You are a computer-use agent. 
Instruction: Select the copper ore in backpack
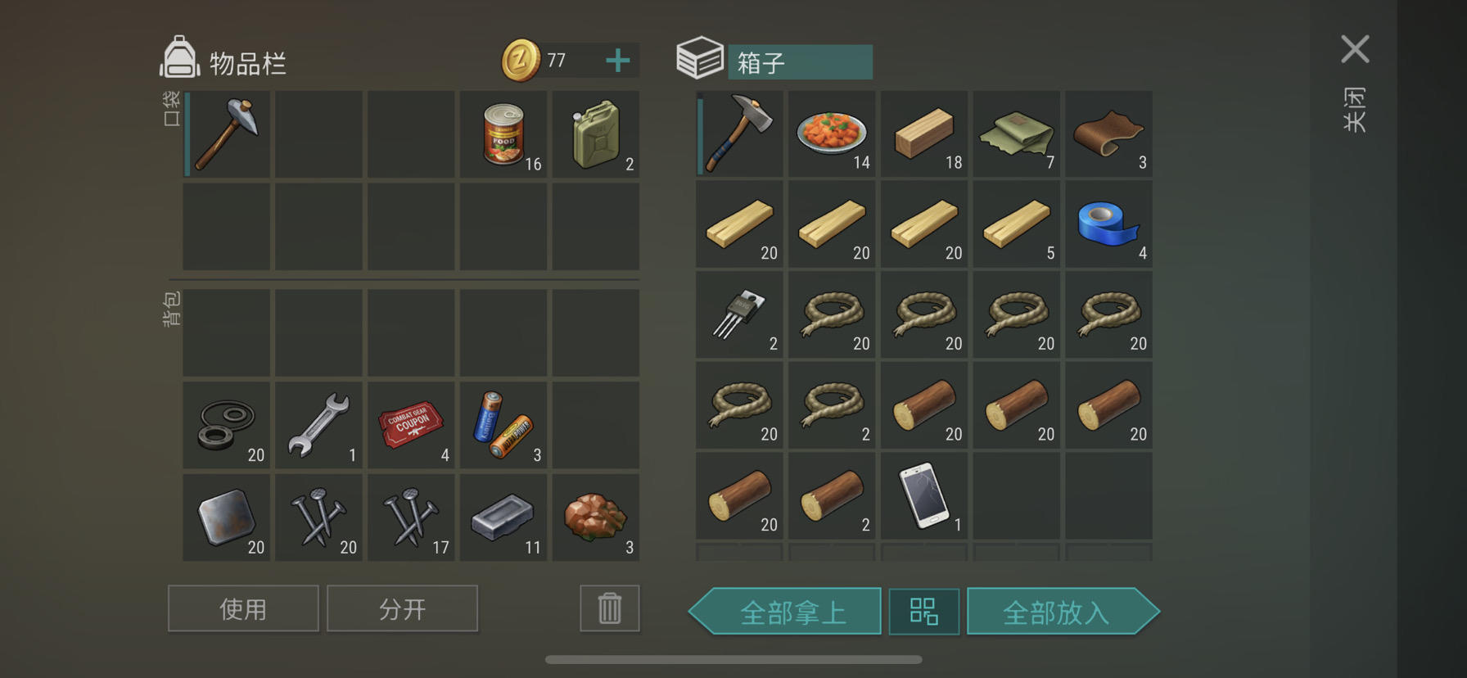click(x=596, y=518)
